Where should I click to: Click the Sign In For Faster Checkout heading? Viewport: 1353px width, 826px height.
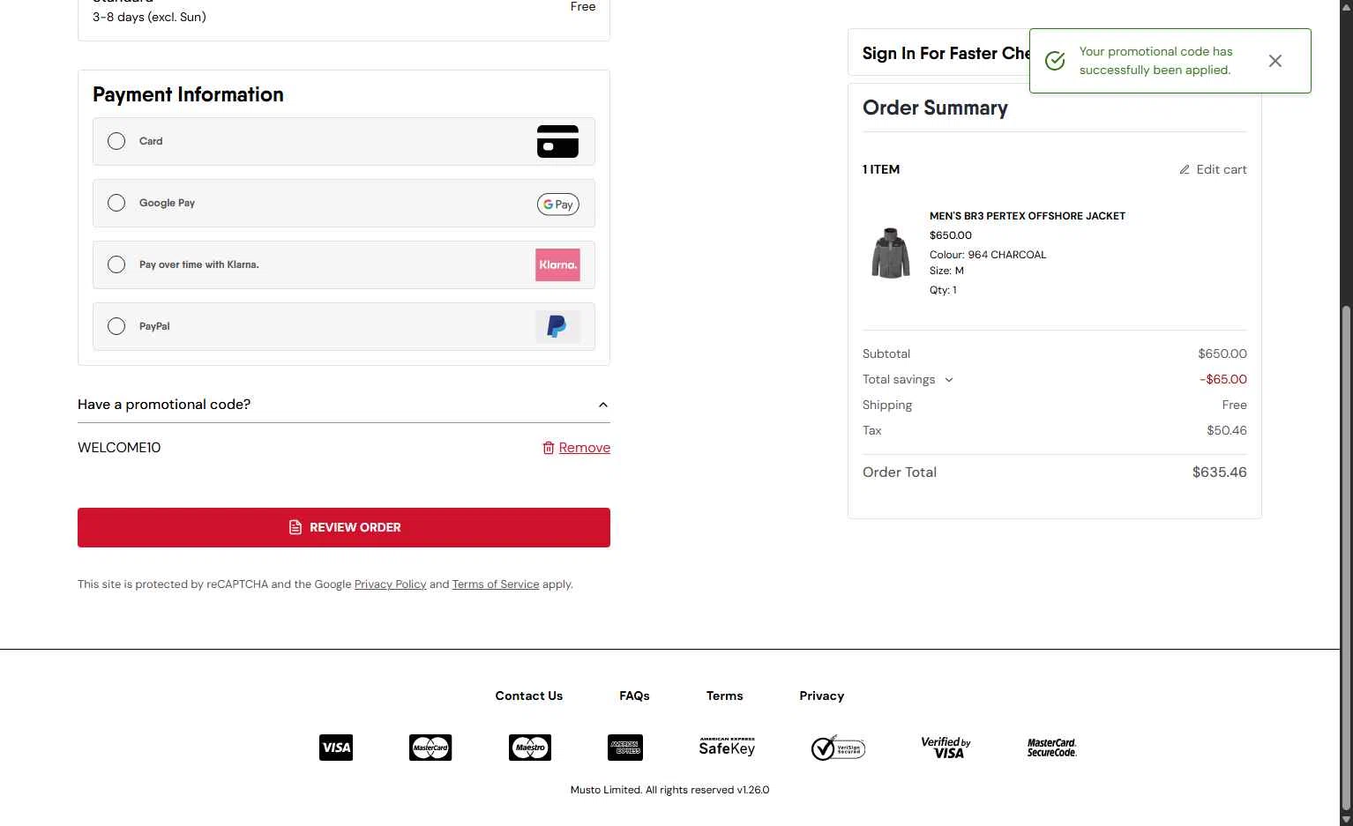946,54
